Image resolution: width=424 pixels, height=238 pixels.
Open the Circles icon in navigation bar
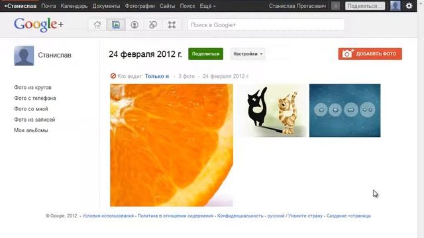click(153, 25)
